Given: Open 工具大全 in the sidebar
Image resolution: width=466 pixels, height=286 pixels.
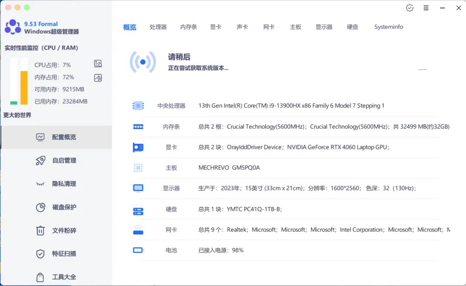Looking at the screenshot, I should [x=57, y=277].
